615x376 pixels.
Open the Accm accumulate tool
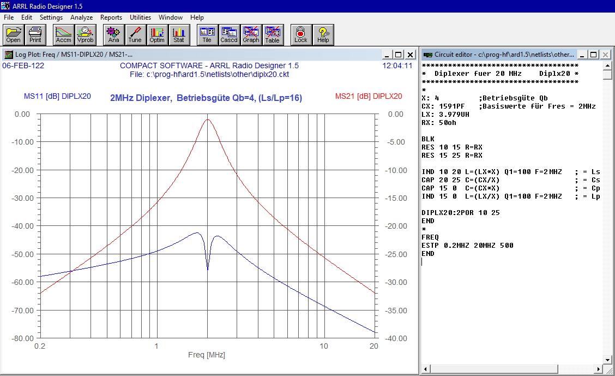(x=64, y=34)
